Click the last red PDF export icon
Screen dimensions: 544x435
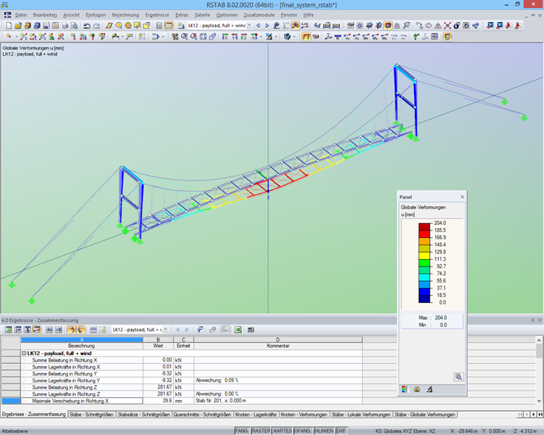[x=518, y=26]
